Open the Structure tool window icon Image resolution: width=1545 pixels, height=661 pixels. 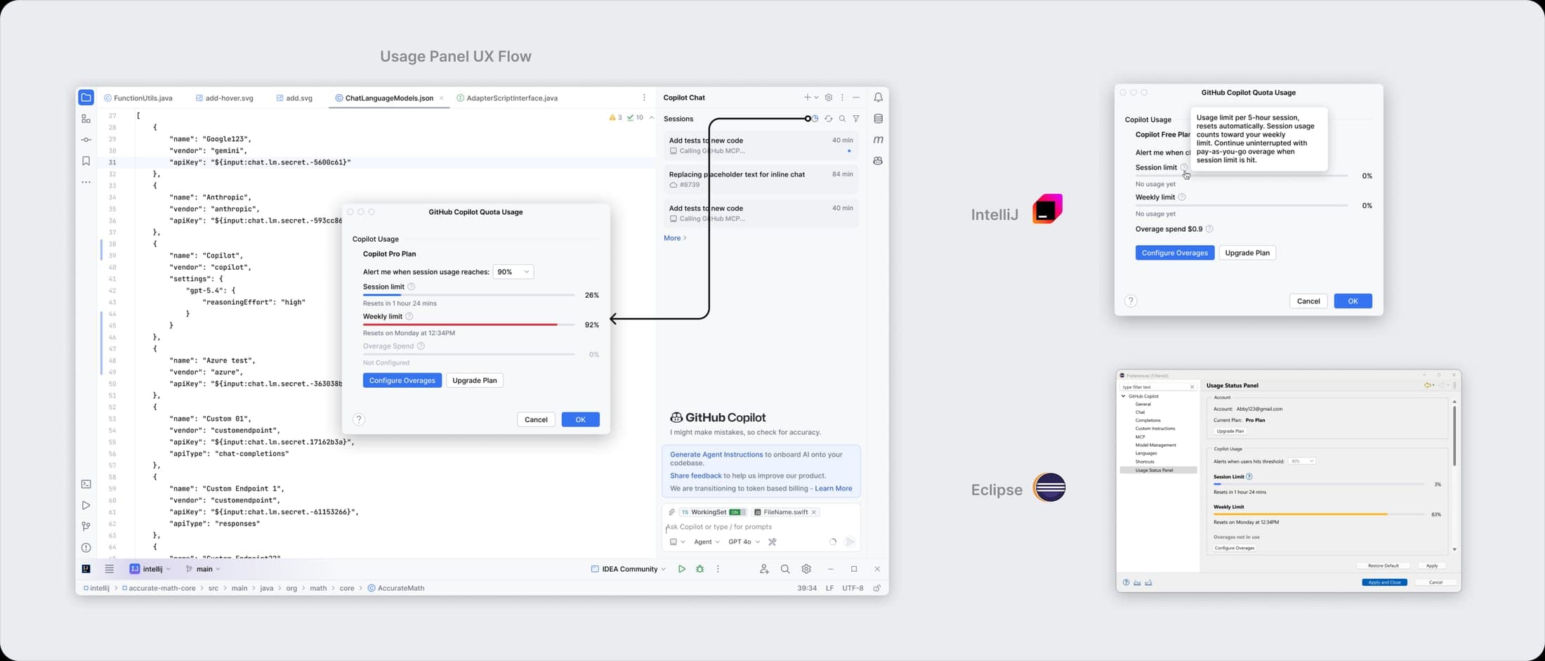tap(86, 119)
